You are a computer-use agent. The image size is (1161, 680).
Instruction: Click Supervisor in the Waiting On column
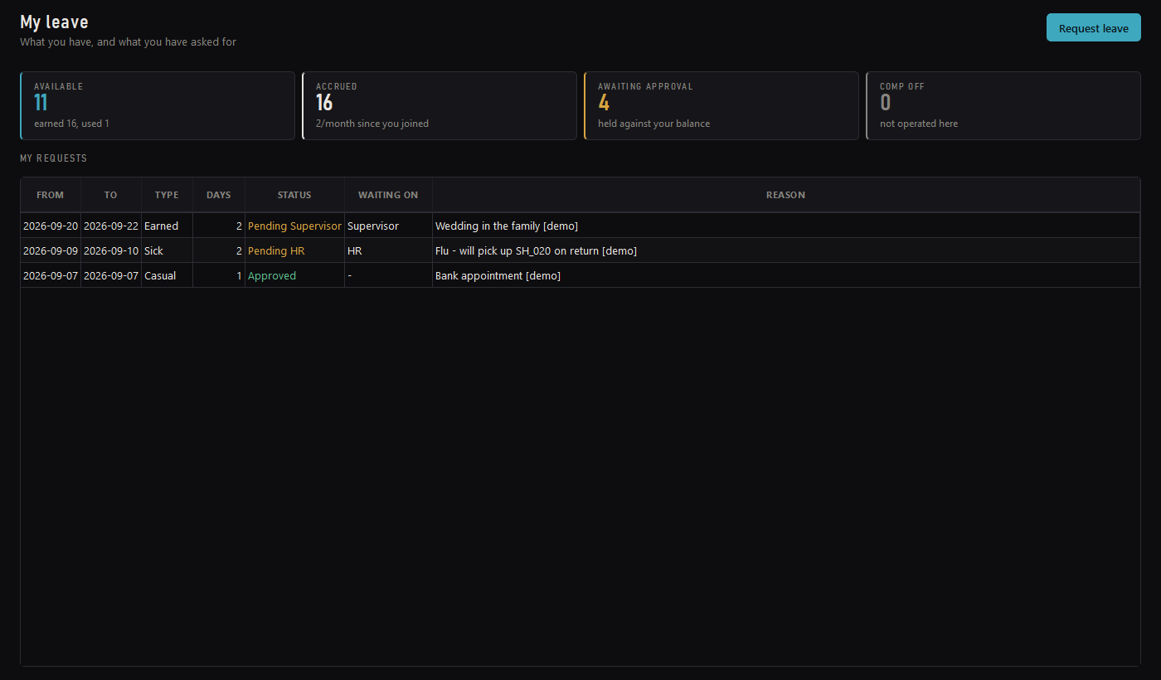388,226
